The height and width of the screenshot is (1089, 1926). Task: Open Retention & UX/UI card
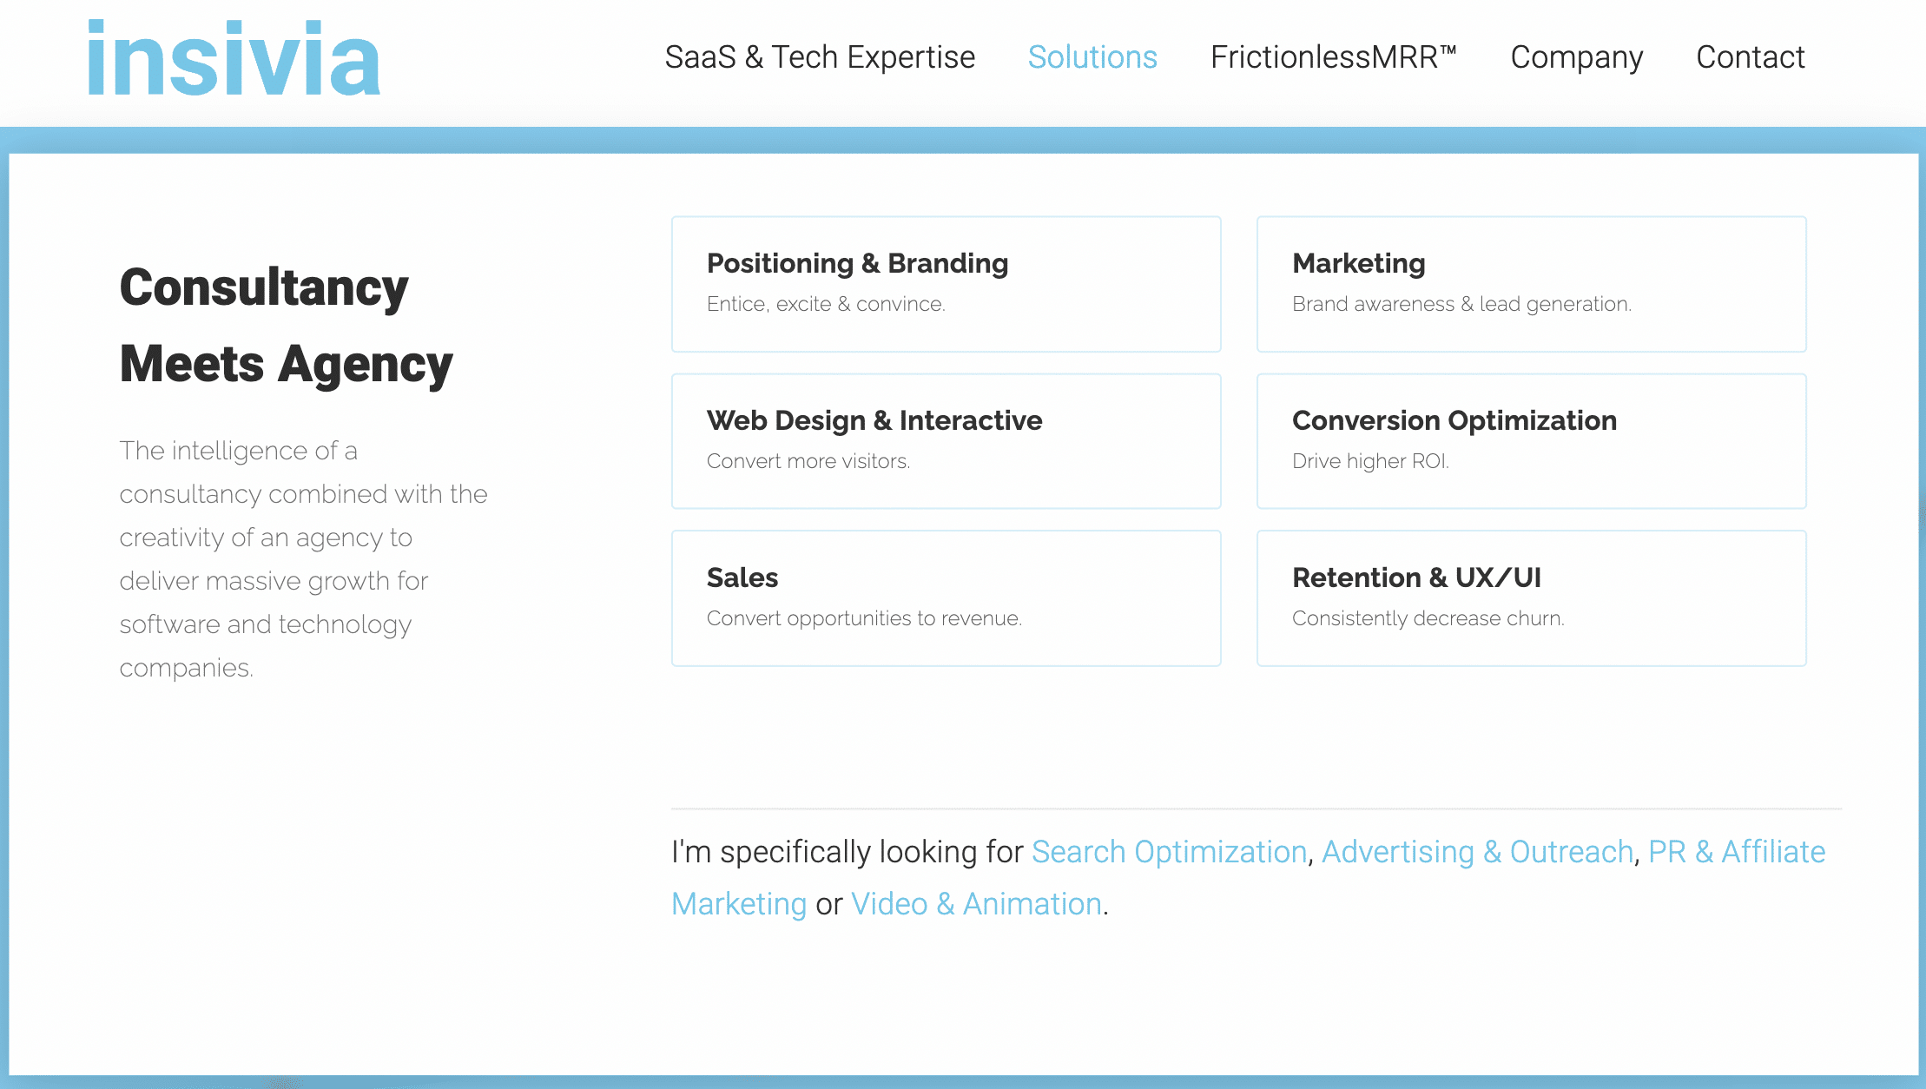[x=1532, y=598]
